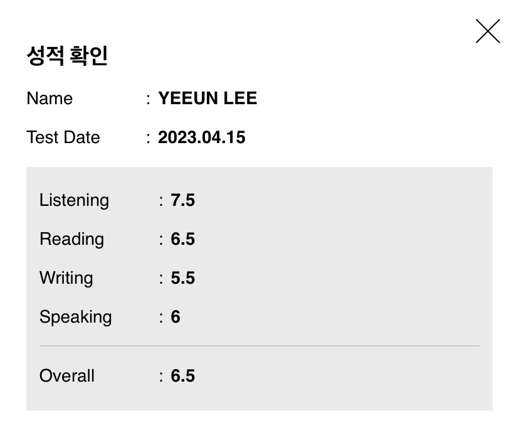Select the Overall score value

182,376
